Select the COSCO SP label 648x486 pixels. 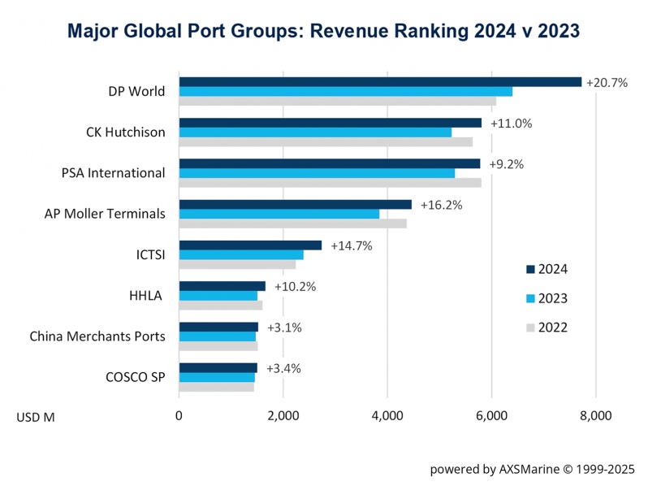pos(135,377)
